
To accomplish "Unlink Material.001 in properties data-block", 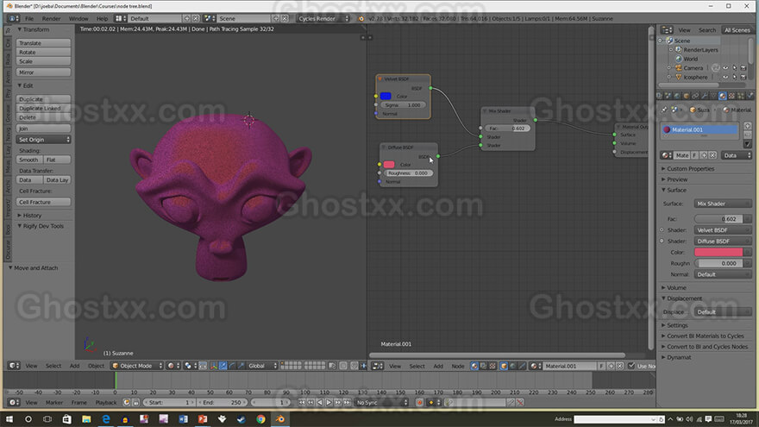I will click(712, 155).
